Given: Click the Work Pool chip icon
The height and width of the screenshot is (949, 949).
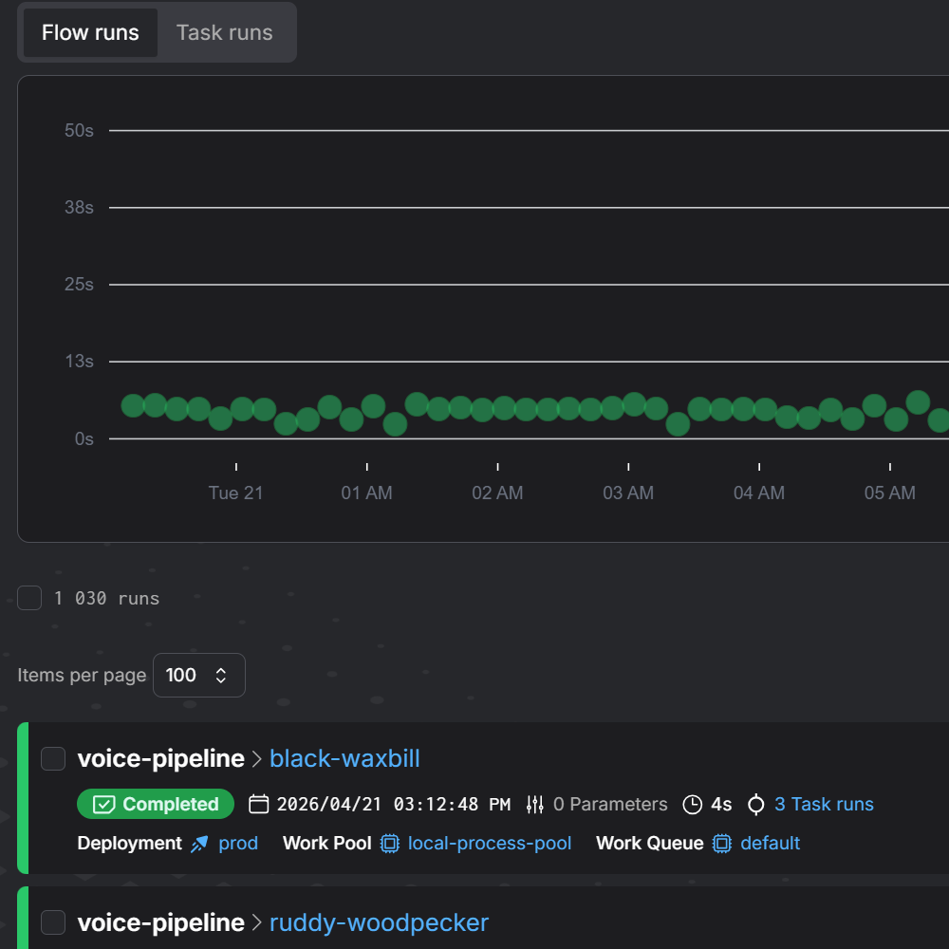Looking at the screenshot, I should point(390,844).
